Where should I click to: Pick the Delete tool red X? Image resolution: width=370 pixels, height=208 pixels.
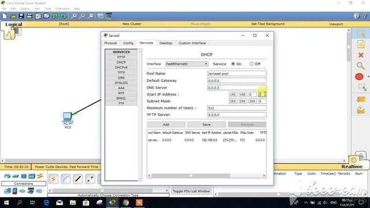pos(361,55)
